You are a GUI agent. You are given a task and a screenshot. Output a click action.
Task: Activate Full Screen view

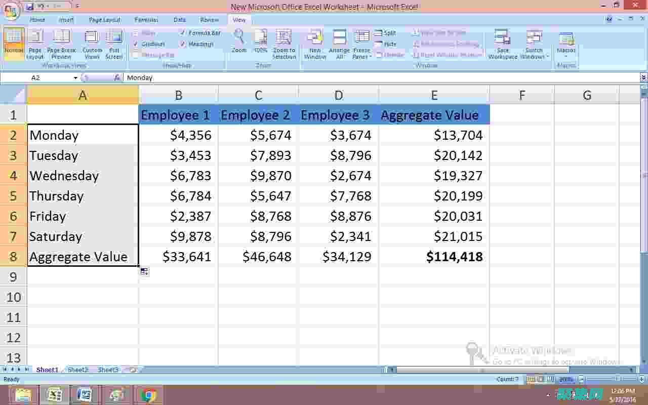[114, 43]
